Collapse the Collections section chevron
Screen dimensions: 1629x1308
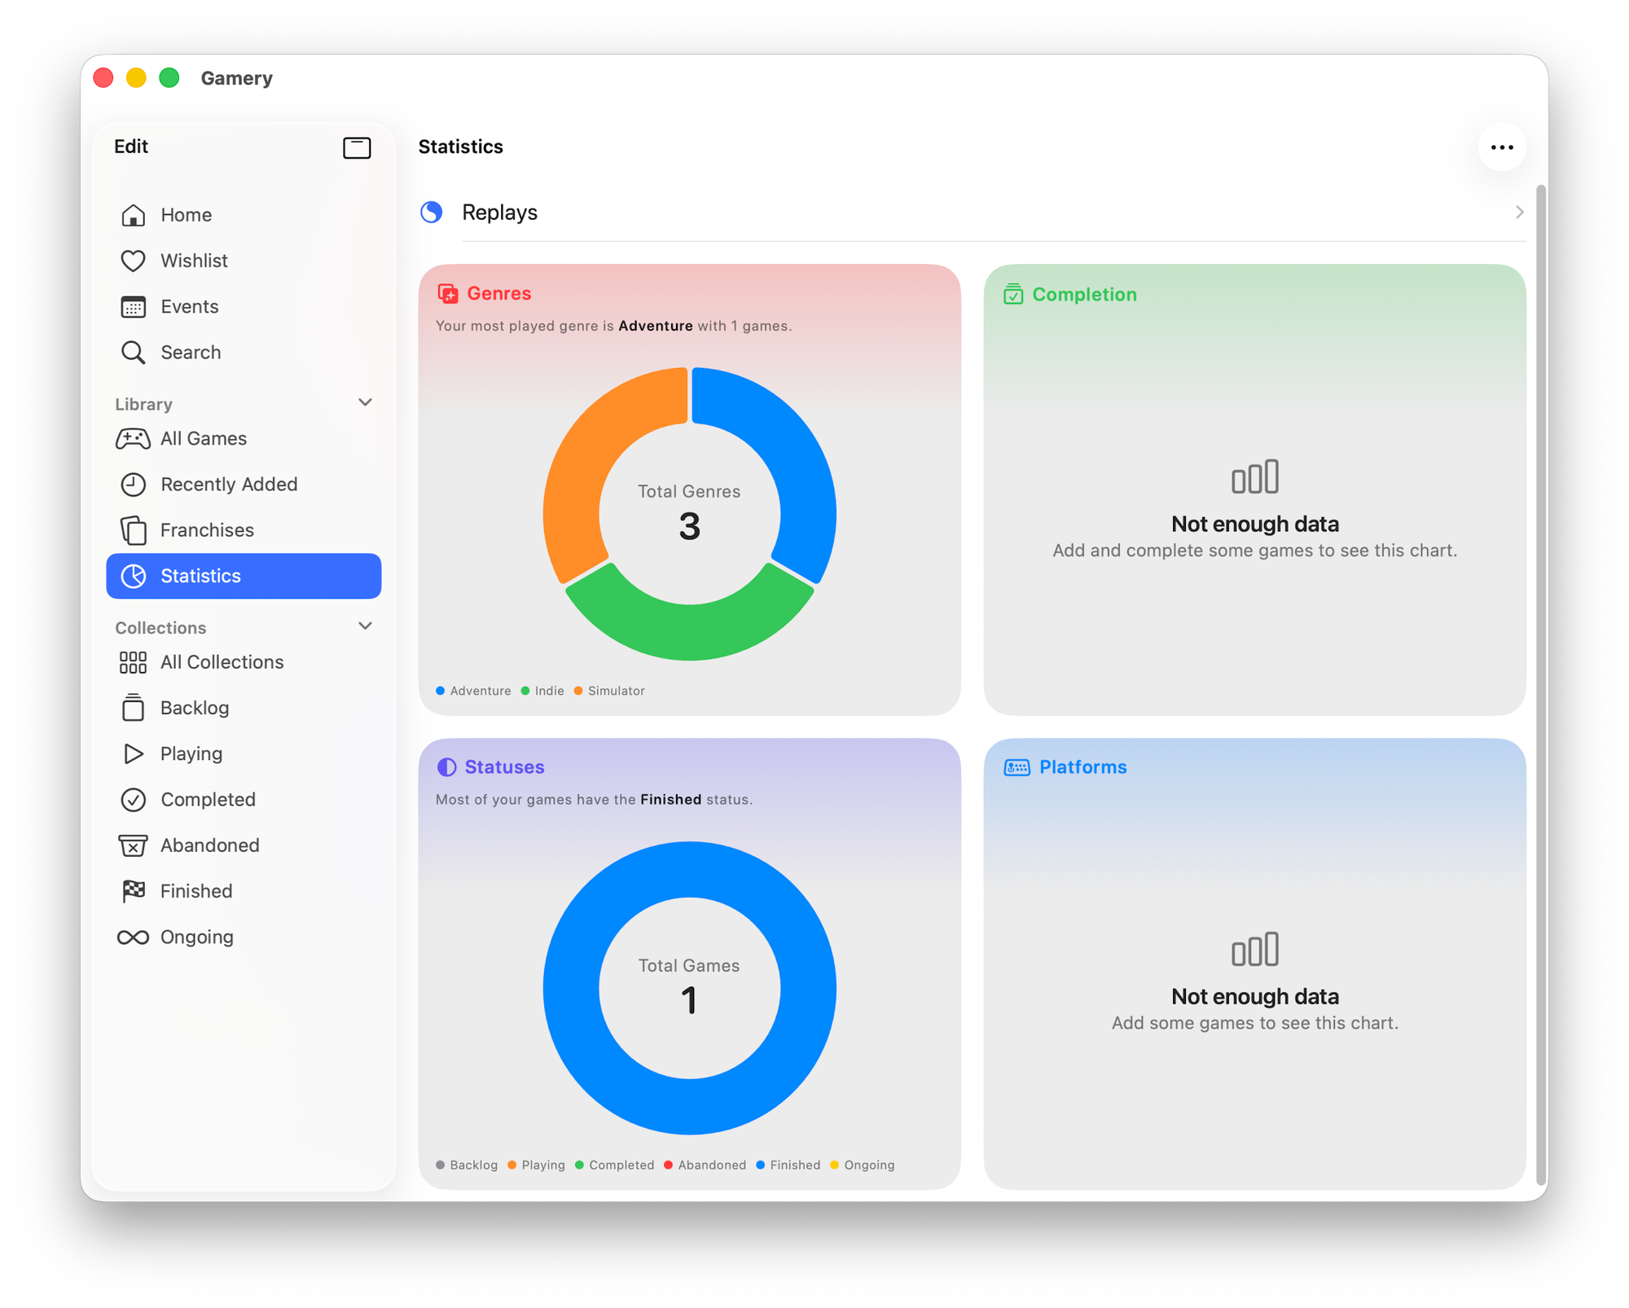pyautogui.click(x=365, y=626)
